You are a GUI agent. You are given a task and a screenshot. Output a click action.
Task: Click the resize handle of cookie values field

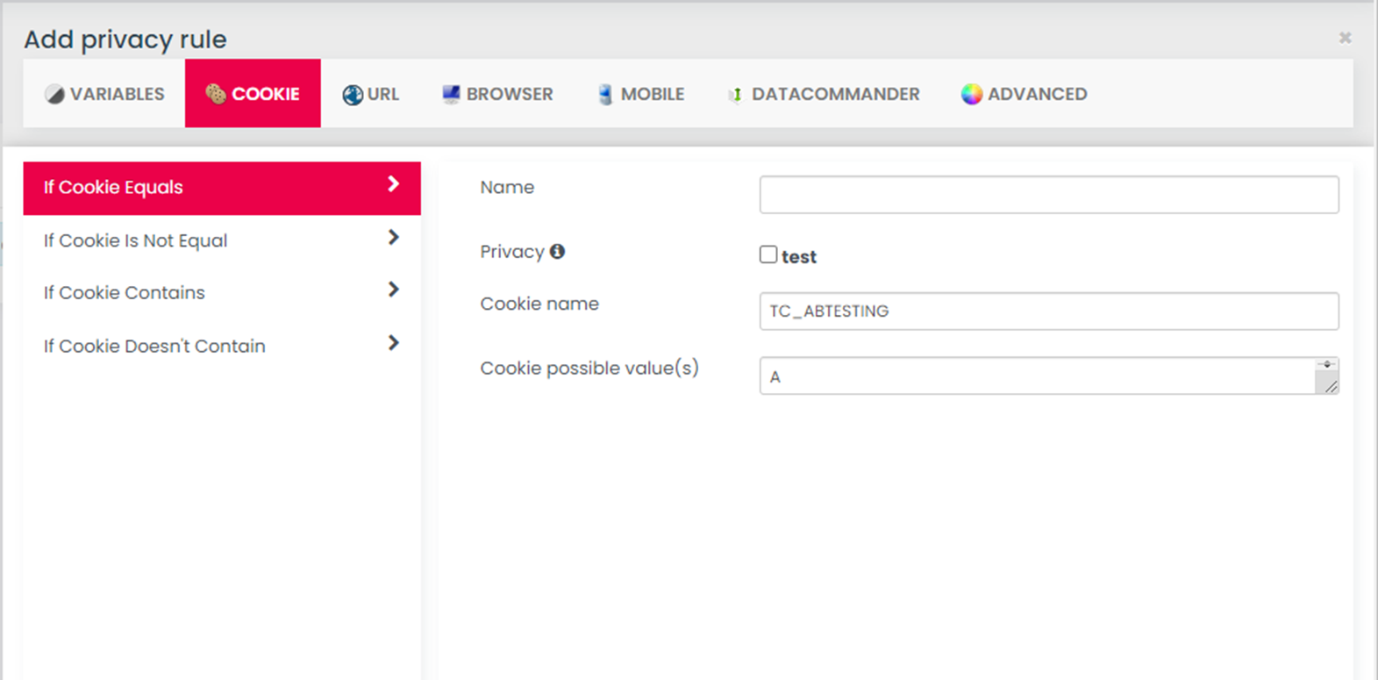pos(1331,386)
